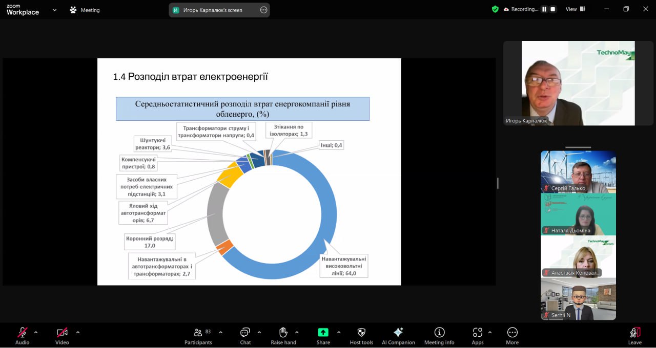Select Наталя Дьоміна video thumbnail

578,214
